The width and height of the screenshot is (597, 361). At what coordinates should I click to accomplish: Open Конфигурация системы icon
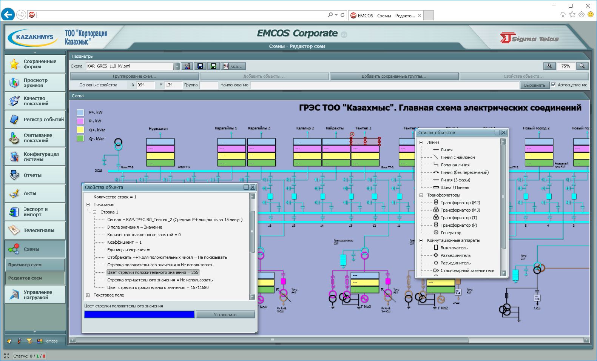(14, 157)
